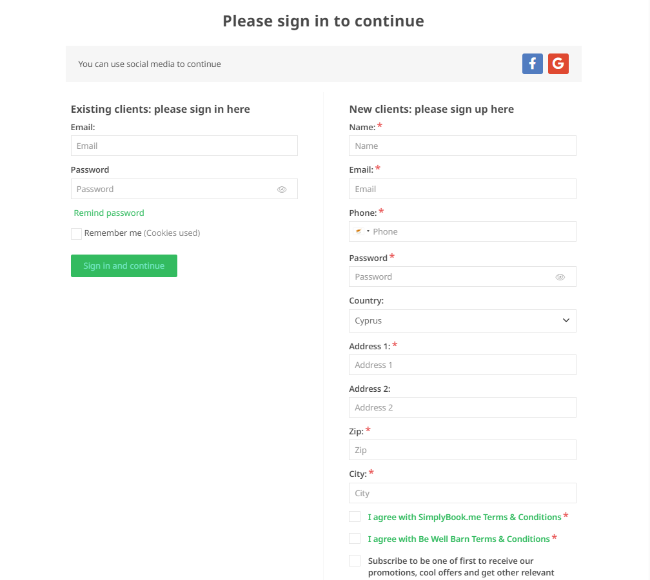Click into the Phone number field
This screenshot has width=650, height=580.
click(x=473, y=231)
